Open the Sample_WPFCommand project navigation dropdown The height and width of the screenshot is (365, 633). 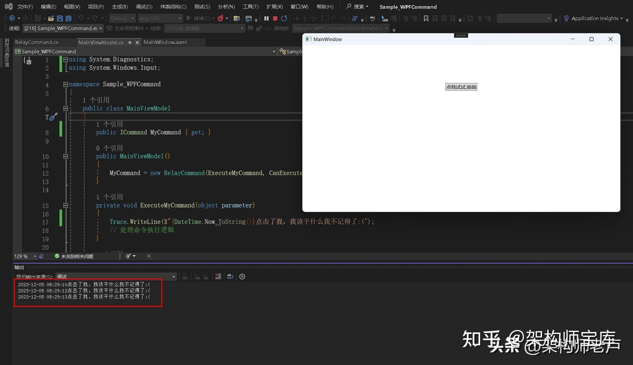pos(146,51)
